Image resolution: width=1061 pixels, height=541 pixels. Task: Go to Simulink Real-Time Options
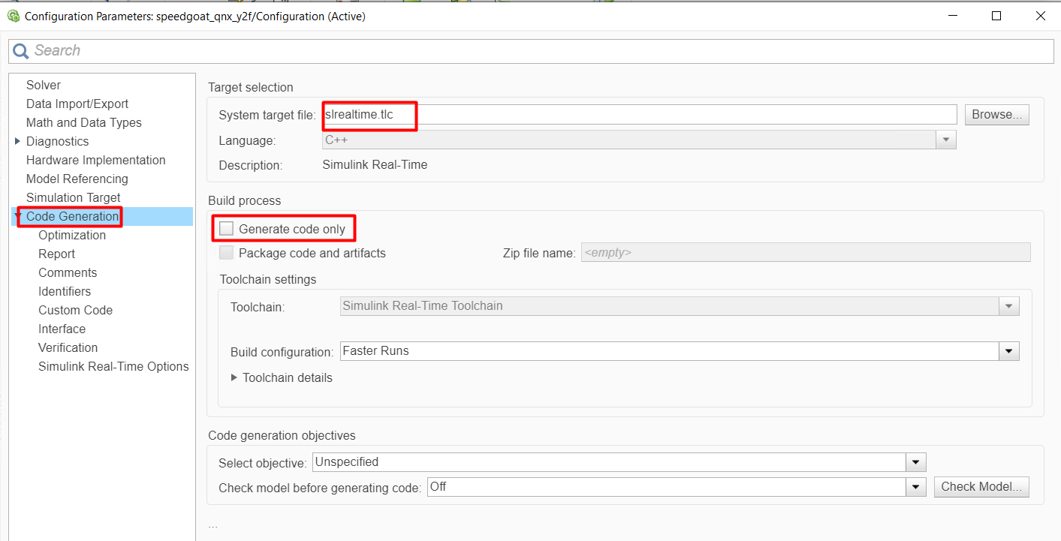[113, 366]
